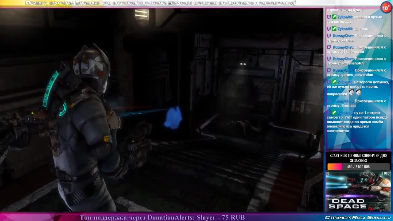The width and height of the screenshot is (393, 221).
Task: Click RutonyChat name on screenshot69 message
Action: pos(343,59)
